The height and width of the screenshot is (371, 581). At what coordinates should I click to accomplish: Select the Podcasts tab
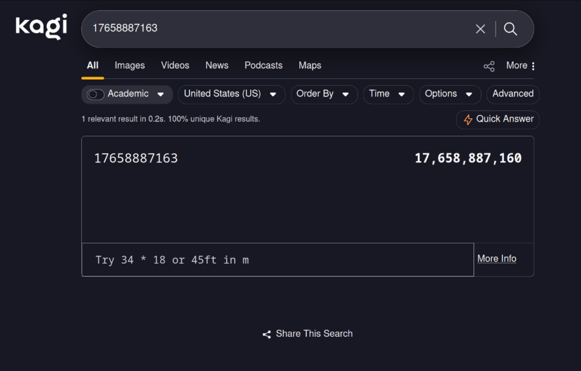pyautogui.click(x=263, y=65)
